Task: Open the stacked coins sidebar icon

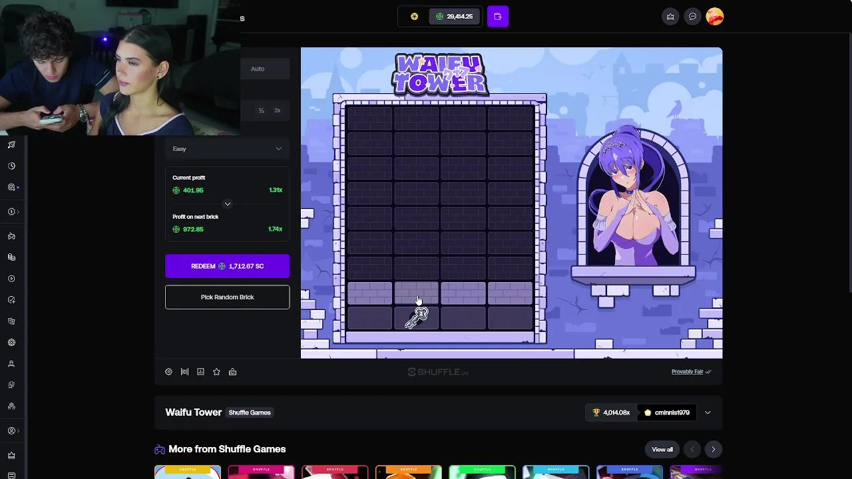Action: [11, 257]
